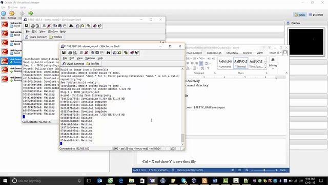Collapse the Word ribbon
The height and width of the screenshot is (185, 328).
point(286,73)
